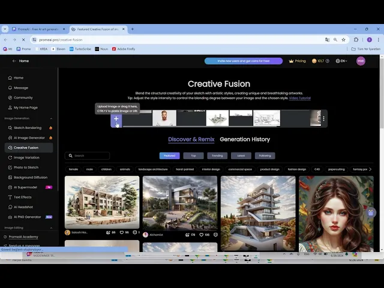Switch to Discover & Remix tab

[191, 139]
